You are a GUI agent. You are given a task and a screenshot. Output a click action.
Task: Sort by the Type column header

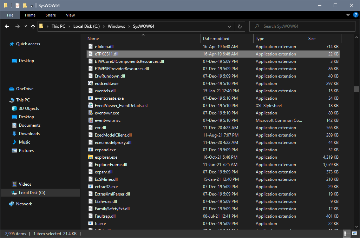coord(260,39)
